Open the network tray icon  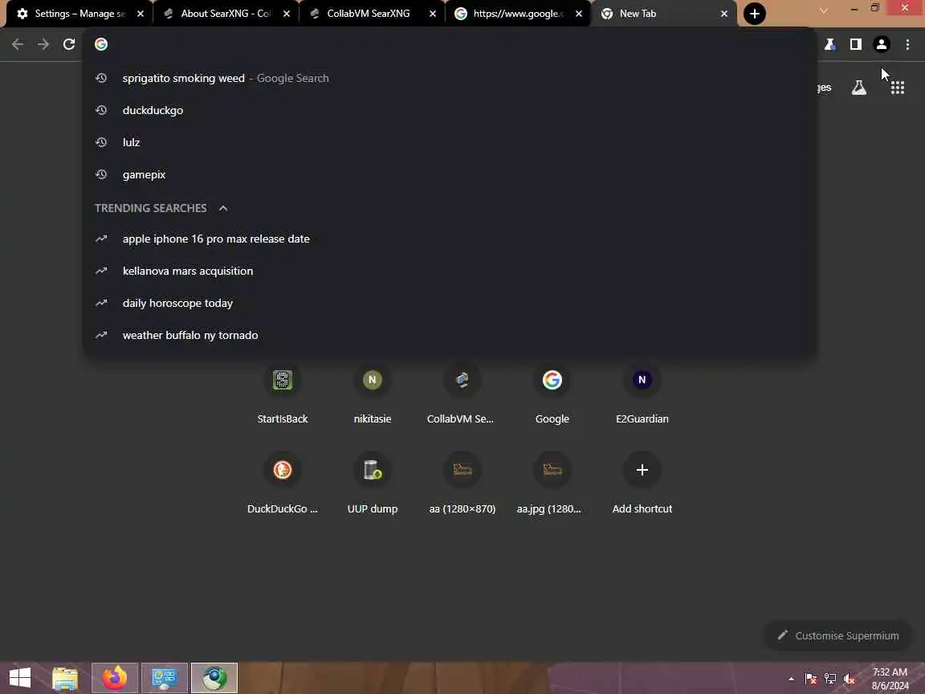[x=830, y=679]
